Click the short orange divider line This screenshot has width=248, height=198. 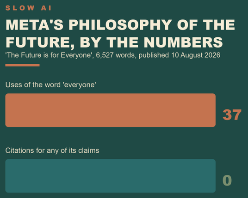click(23, 65)
